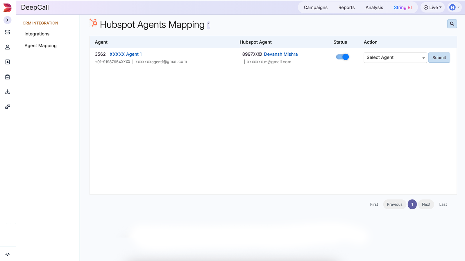Click email xxxxxxx.m@gmail.com
Image resolution: width=465 pixels, height=261 pixels.
[x=269, y=62]
